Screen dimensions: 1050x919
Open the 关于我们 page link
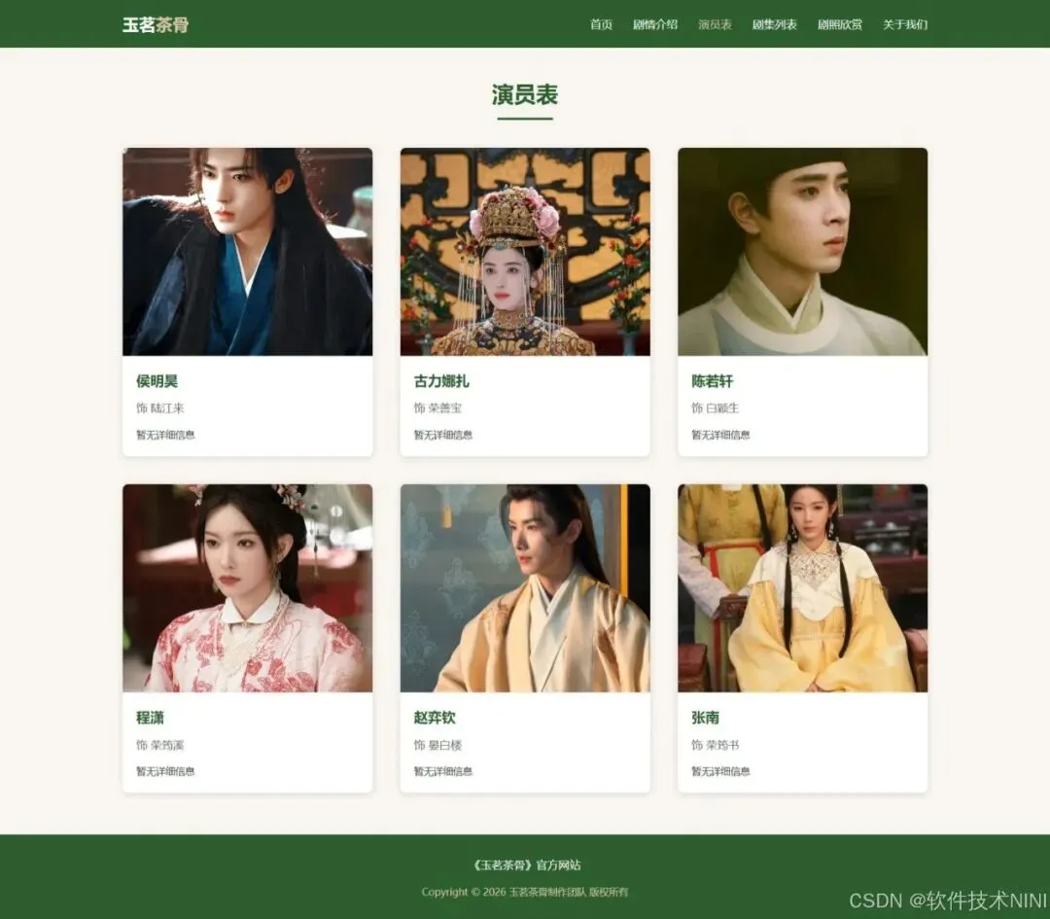pos(905,24)
